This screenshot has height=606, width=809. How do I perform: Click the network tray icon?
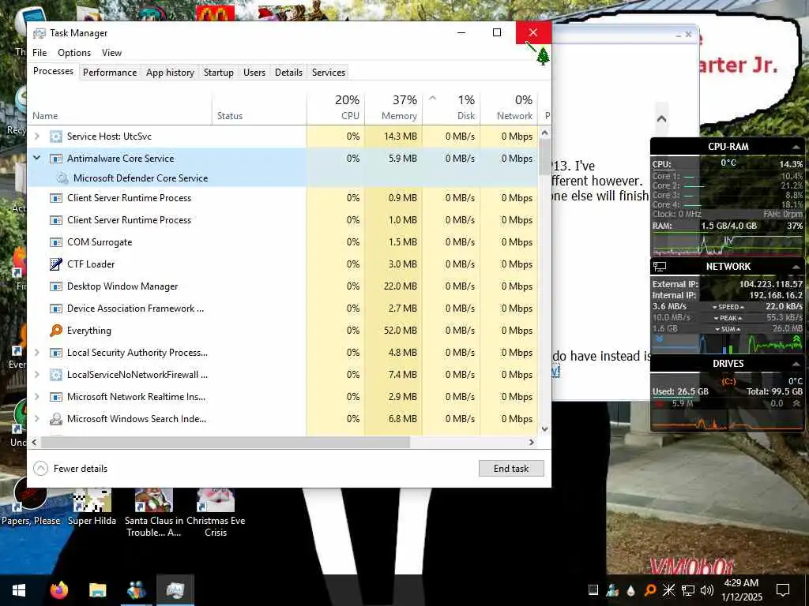688,590
